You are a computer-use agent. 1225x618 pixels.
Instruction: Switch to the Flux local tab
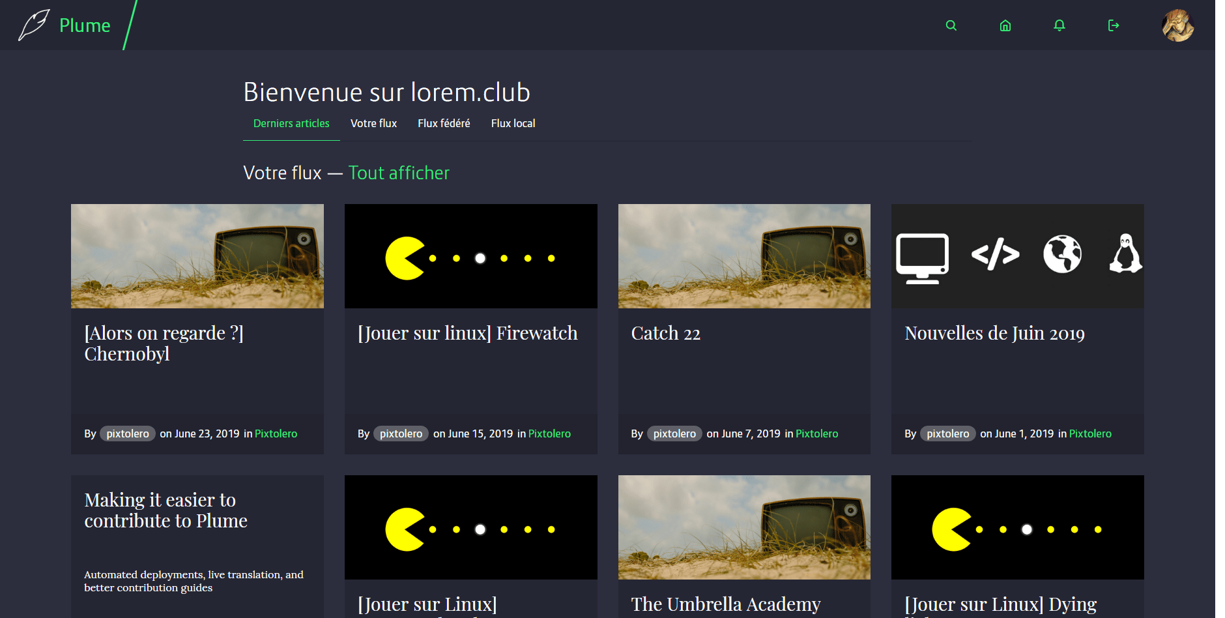(x=513, y=123)
